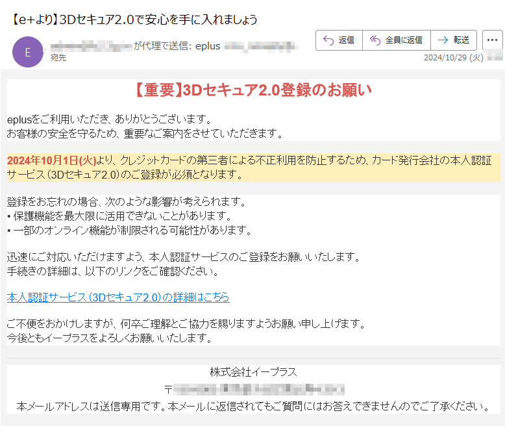This screenshot has width=505, height=426.
Task: Click the received date 2024/10/29 (火)
Action: coord(454,58)
